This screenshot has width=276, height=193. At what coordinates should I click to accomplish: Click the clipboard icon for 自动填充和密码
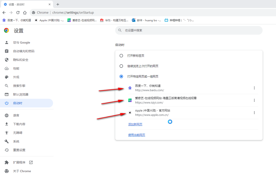point(6,51)
